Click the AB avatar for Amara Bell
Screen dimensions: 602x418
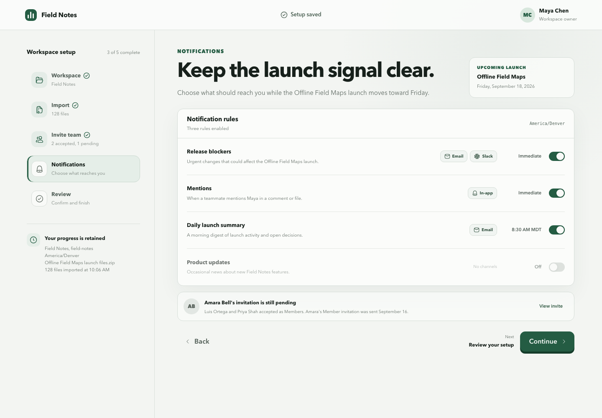[x=191, y=306]
